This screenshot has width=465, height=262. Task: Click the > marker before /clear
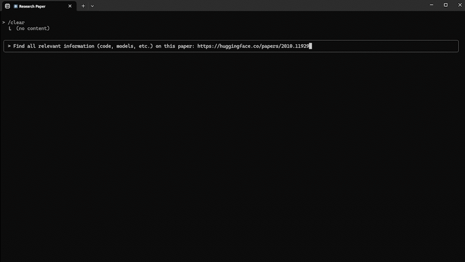(x=4, y=22)
